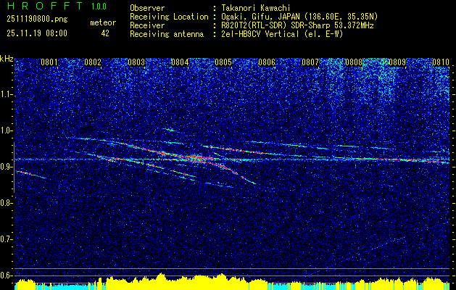The width and height of the screenshot is (456, 290).
Task: Click the 0806 time marker
Action: click(x=267, y=62)
